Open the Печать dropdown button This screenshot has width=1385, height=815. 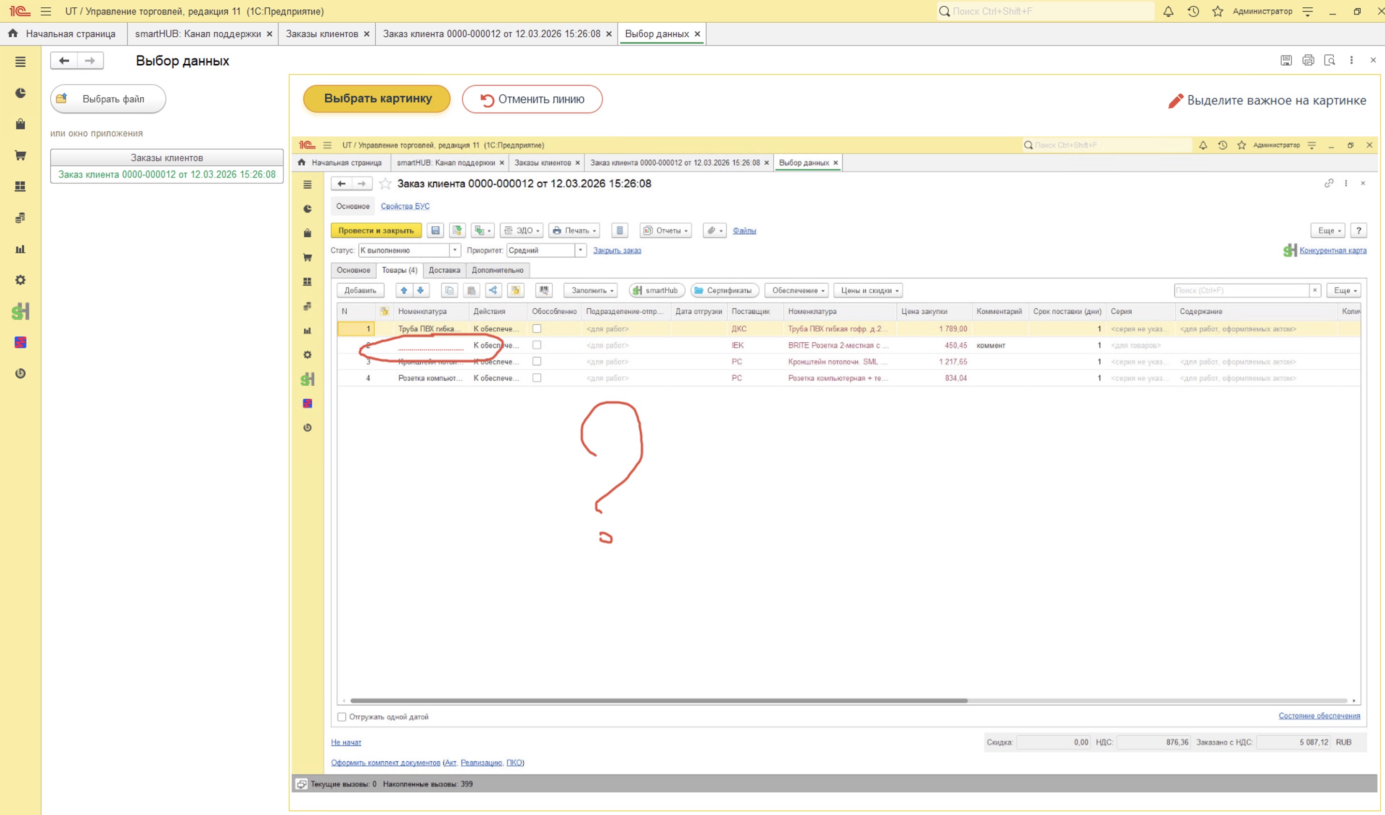coord(574,230)
